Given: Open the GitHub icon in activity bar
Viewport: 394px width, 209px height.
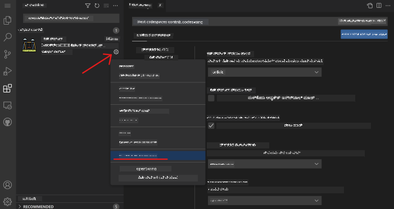Looking at the screenshot, I should 7,122.
